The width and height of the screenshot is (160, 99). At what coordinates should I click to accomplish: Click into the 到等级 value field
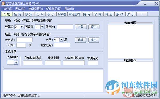tap(38, 27)
